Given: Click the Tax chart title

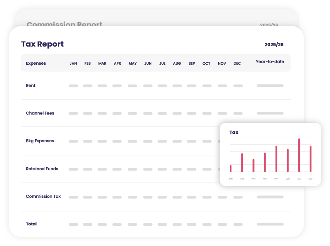Looking at the screenshot, I should pyautogui.click(x=234, y=132).
